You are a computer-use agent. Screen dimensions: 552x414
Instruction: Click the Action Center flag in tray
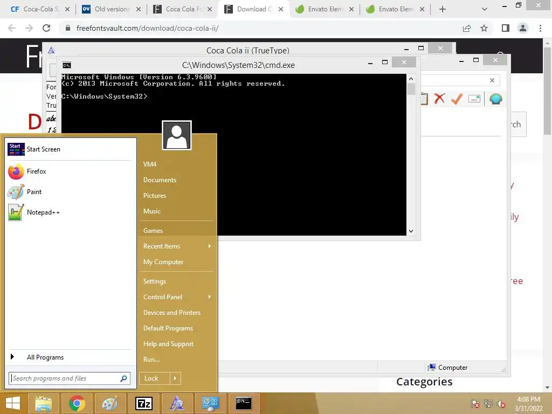(475, 404)
